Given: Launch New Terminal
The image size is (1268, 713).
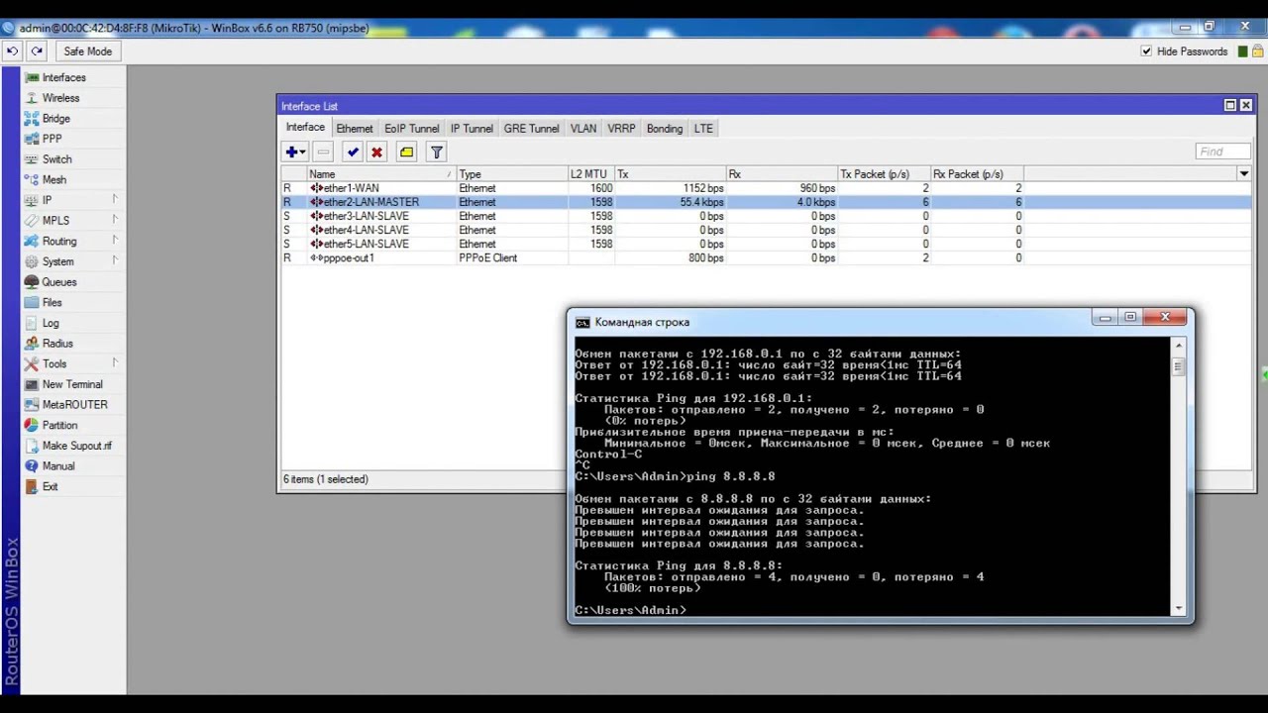Looking at the screenshot, I should click(x=72, y=384).
